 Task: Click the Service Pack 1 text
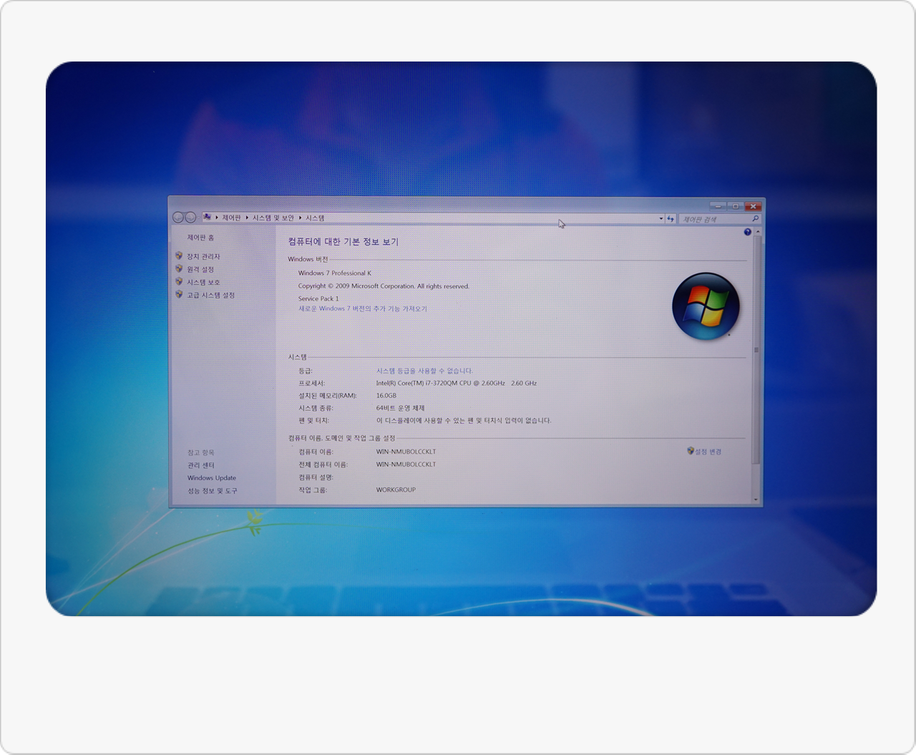click(318, 298)
